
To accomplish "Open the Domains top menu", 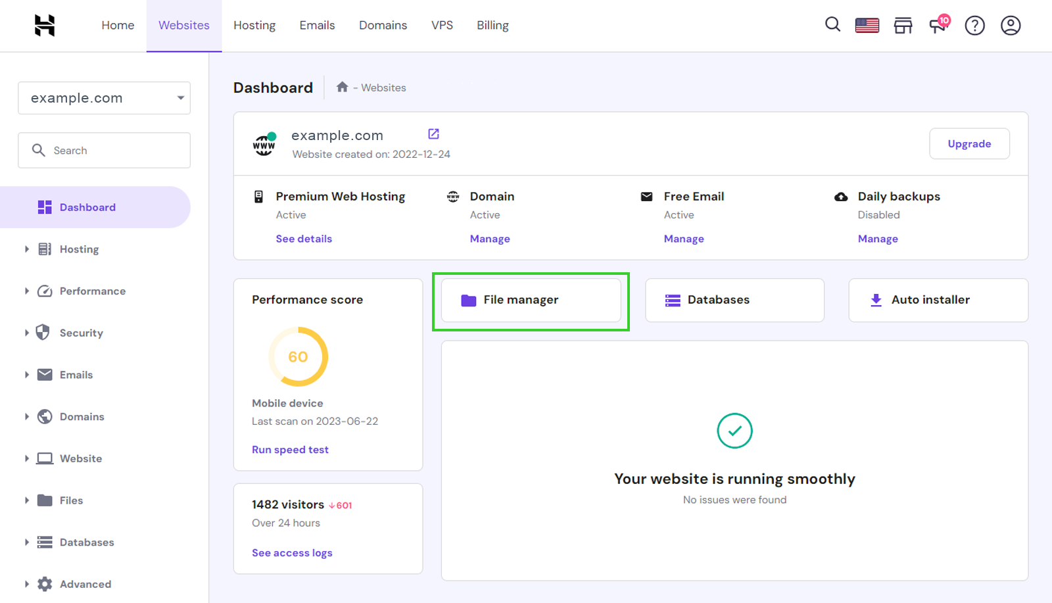I will click(x=383, y=25).
